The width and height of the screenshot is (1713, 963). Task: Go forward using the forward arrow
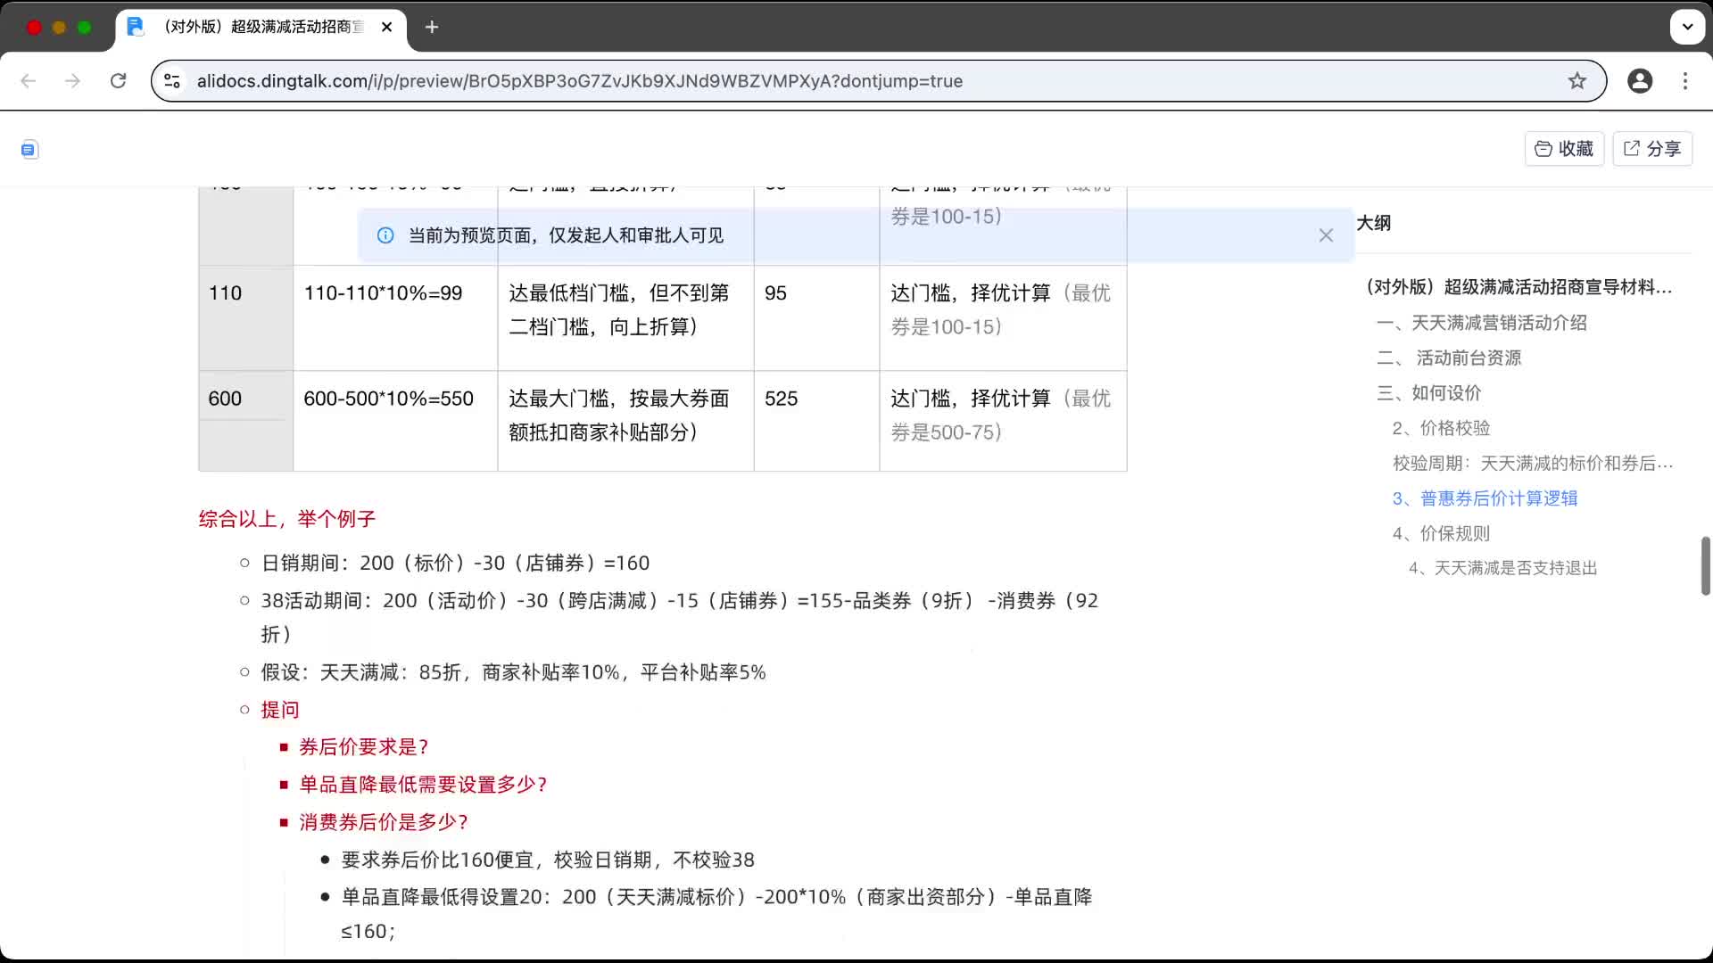[x=72, y=80]
